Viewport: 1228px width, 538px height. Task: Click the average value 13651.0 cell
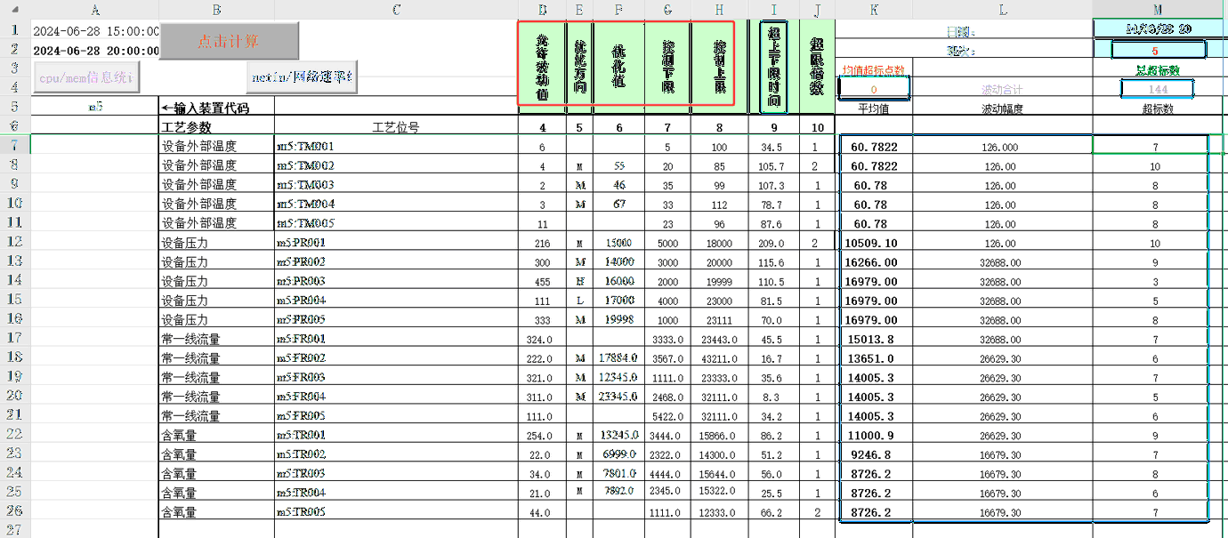874,358
